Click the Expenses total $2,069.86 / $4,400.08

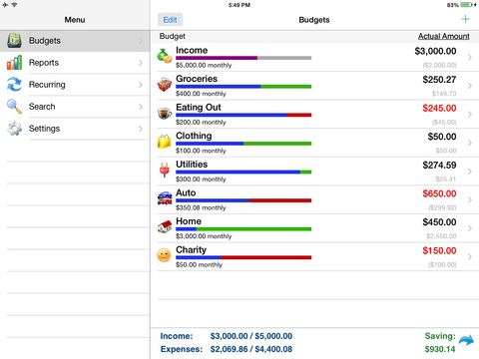[x=251, y=349]
